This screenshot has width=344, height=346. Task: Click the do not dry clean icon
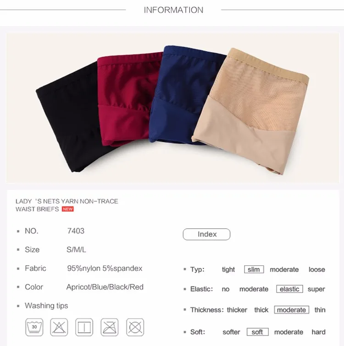pos(135,327)
